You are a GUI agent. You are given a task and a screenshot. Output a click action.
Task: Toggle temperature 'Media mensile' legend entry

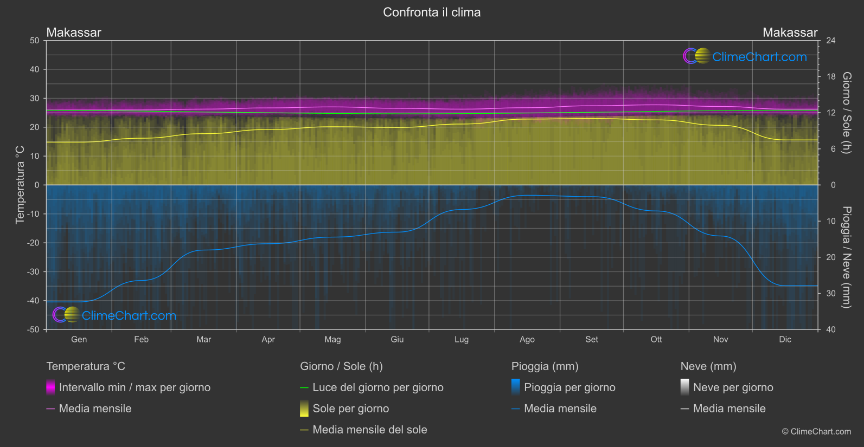95,409
